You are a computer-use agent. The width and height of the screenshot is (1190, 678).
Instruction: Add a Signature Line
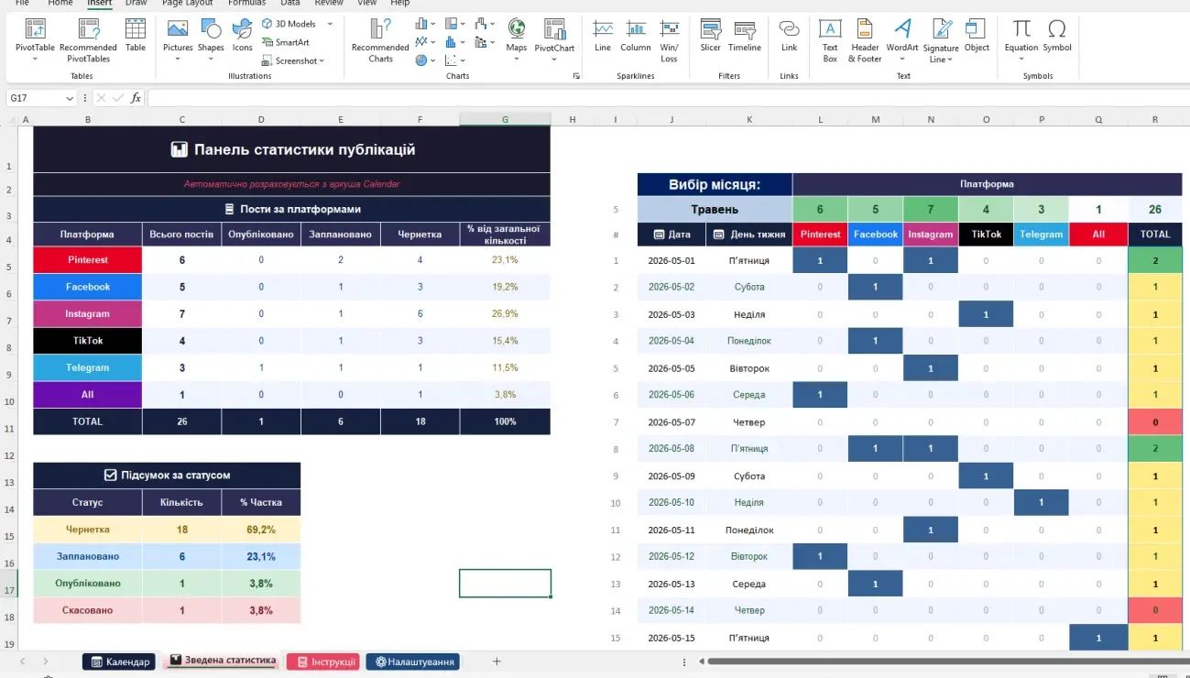(941, 39)
